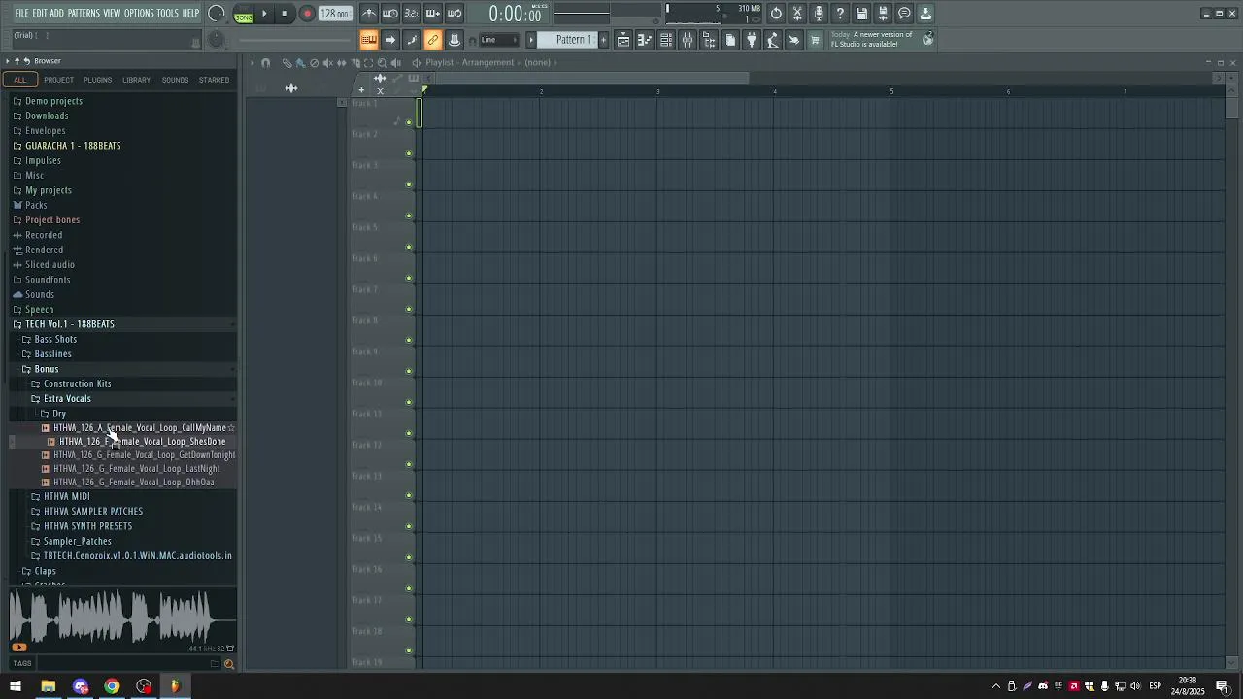This screenshot has height=699, width=1243.
Task: Select HTHVA_126_G_Female_Vocal_Loop_LastNight sample
Action: click(x=137, y=469)
